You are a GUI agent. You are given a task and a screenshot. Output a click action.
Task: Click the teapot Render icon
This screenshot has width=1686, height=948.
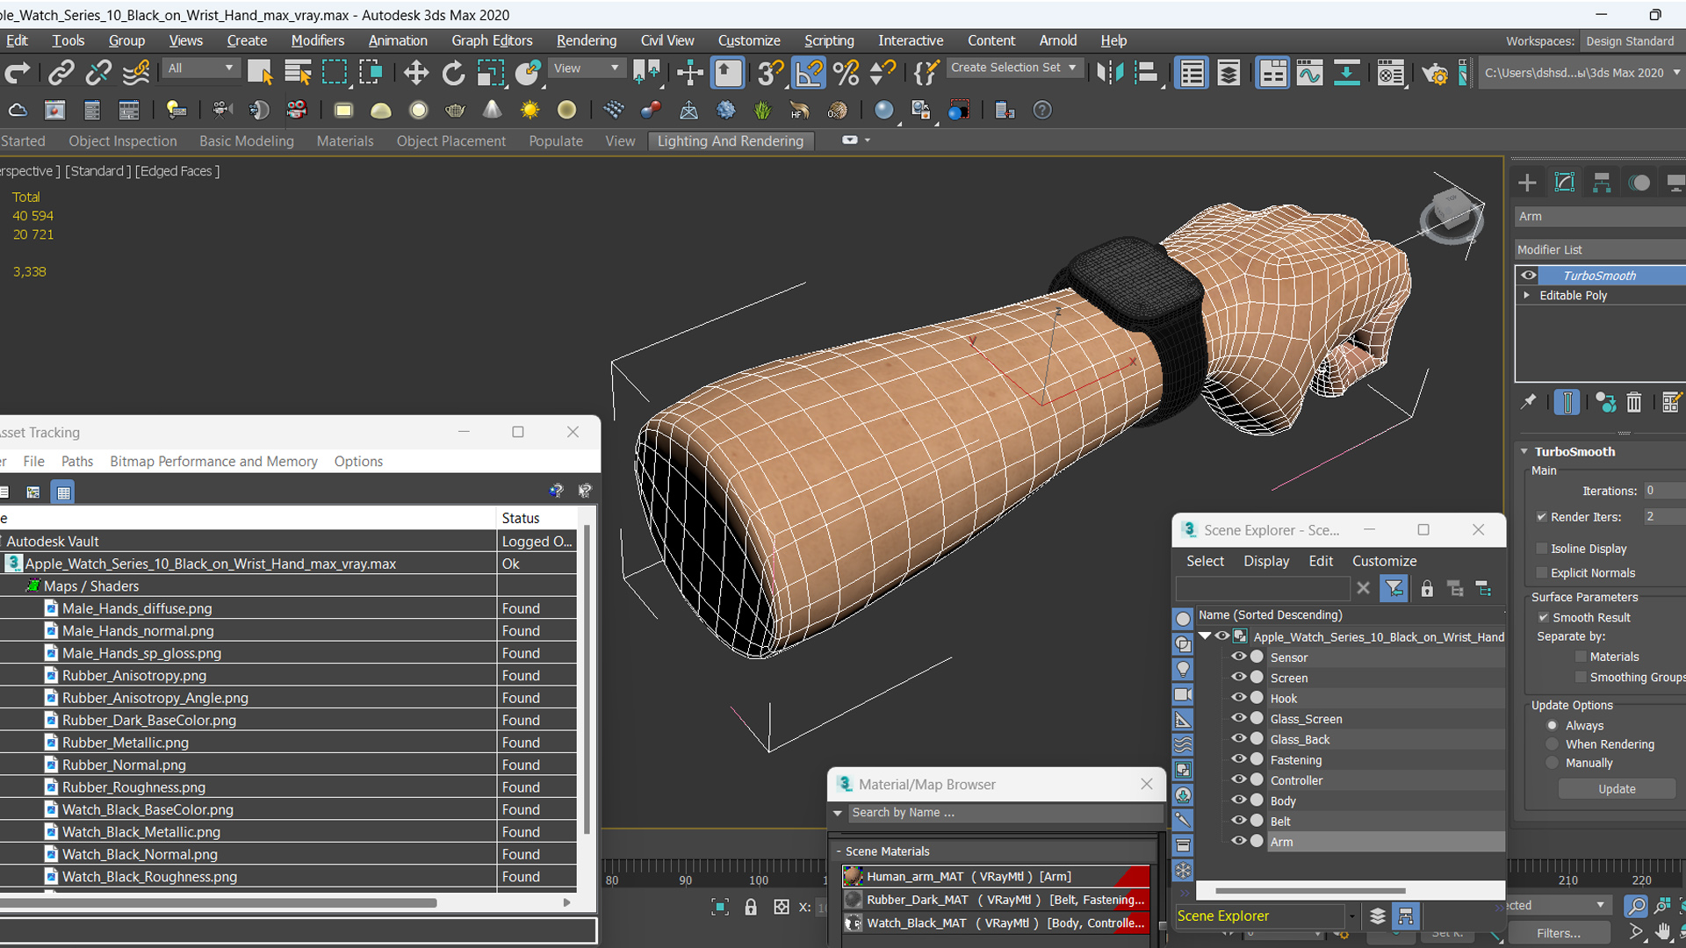(x=1435, y=73)
